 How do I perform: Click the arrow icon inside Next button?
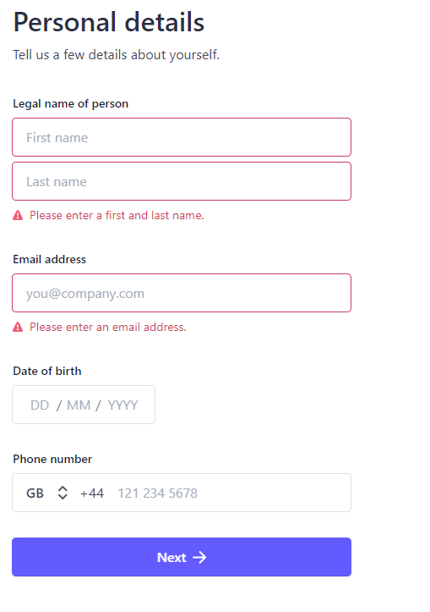coord(199,557)
